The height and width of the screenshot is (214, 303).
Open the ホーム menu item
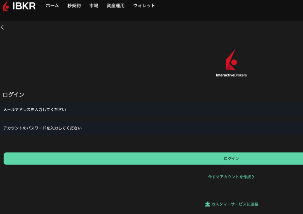pos(52,6)
